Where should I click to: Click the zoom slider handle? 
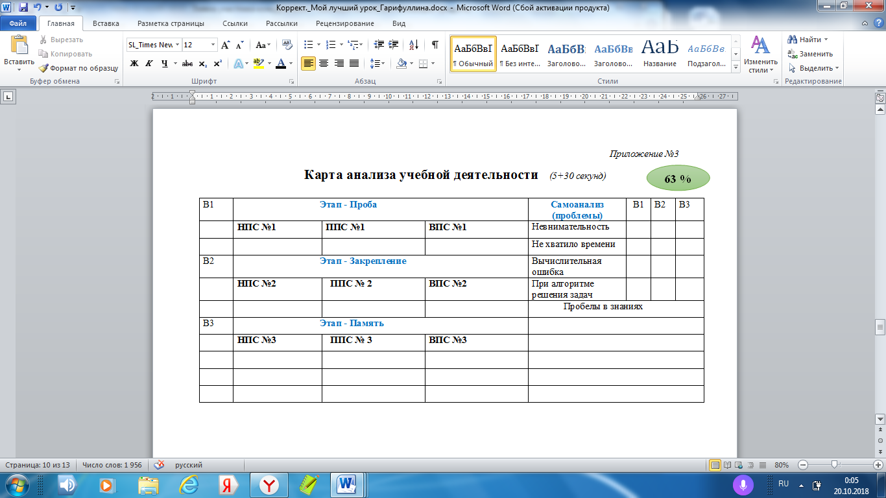pos(834,465)
